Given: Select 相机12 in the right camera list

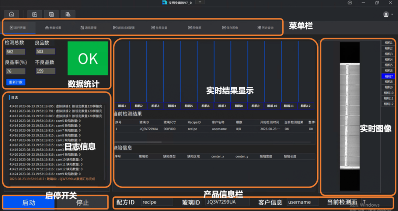Looking at the screenshot, I should (388, 104).
